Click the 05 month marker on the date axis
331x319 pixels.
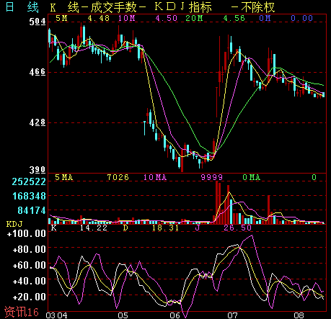(123, 315)
